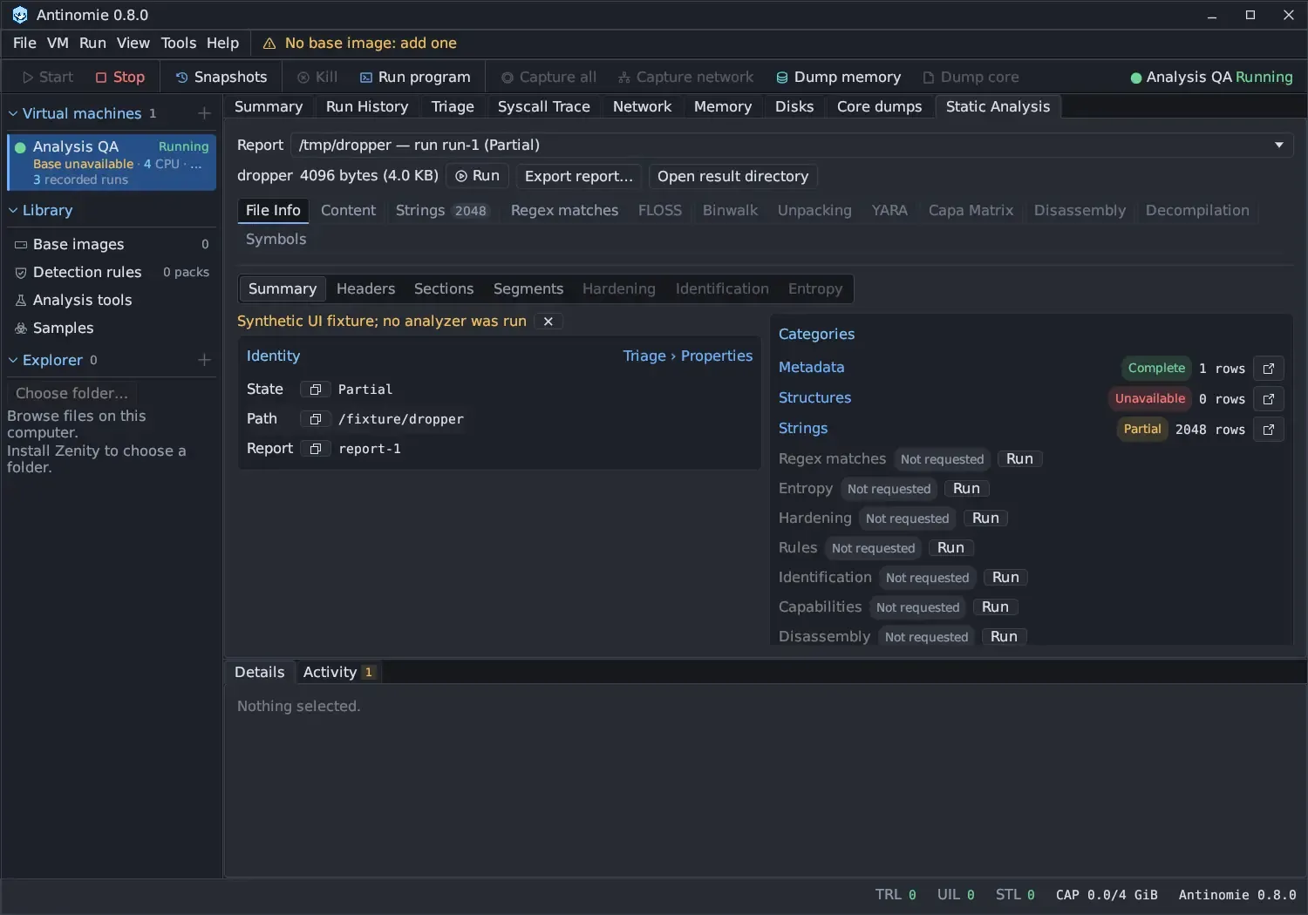
Task: Open Metadata category in external view
Action: [x=1269, y=369]
